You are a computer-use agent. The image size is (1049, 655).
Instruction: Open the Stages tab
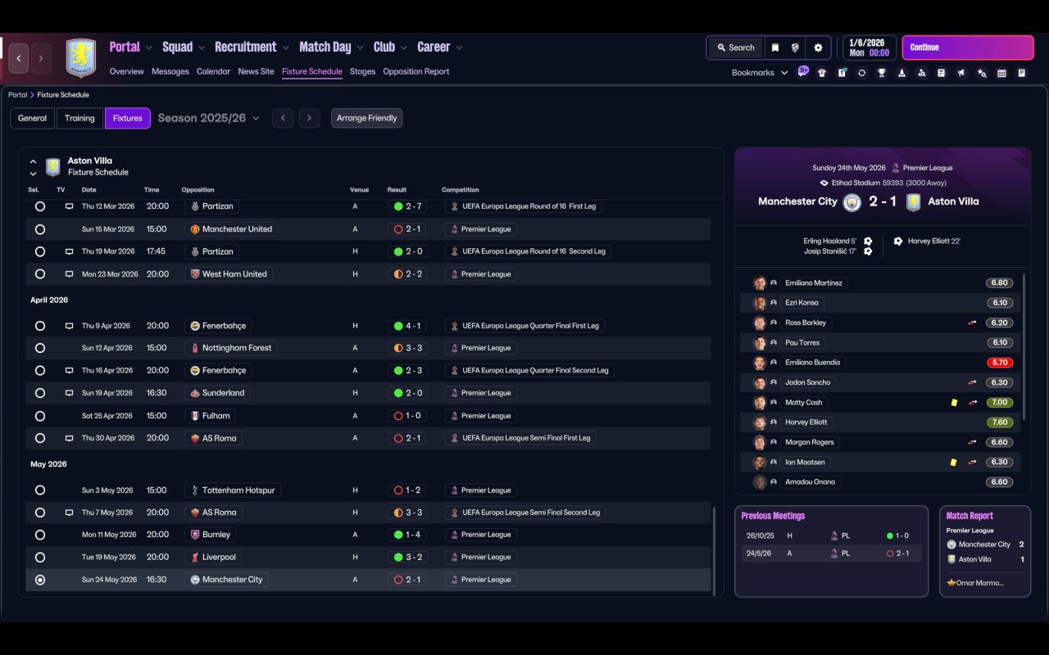[362, 71]
